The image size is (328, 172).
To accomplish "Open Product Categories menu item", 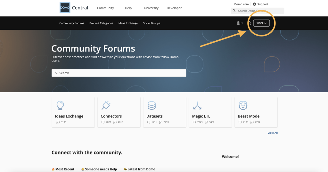I will [x=101, y=23].
